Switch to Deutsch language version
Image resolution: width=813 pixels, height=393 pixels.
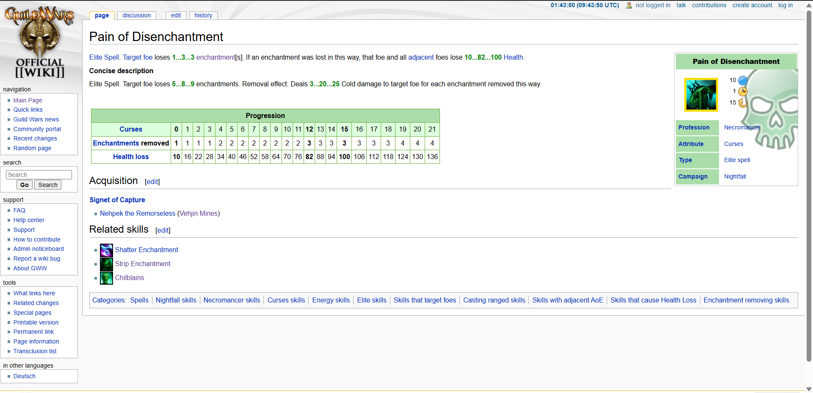(x=24, y=376)
